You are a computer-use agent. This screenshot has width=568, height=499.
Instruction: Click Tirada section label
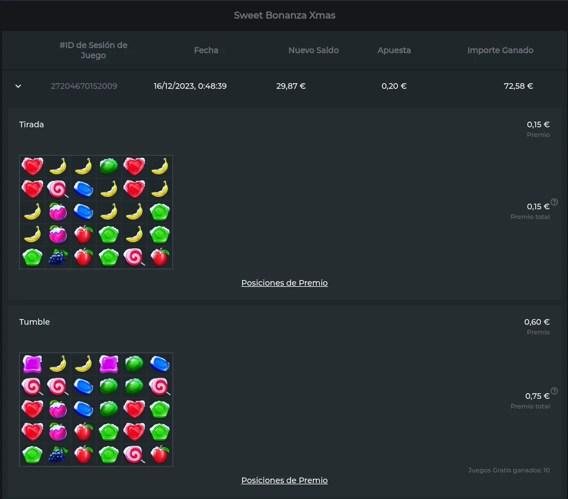(32, 124)
